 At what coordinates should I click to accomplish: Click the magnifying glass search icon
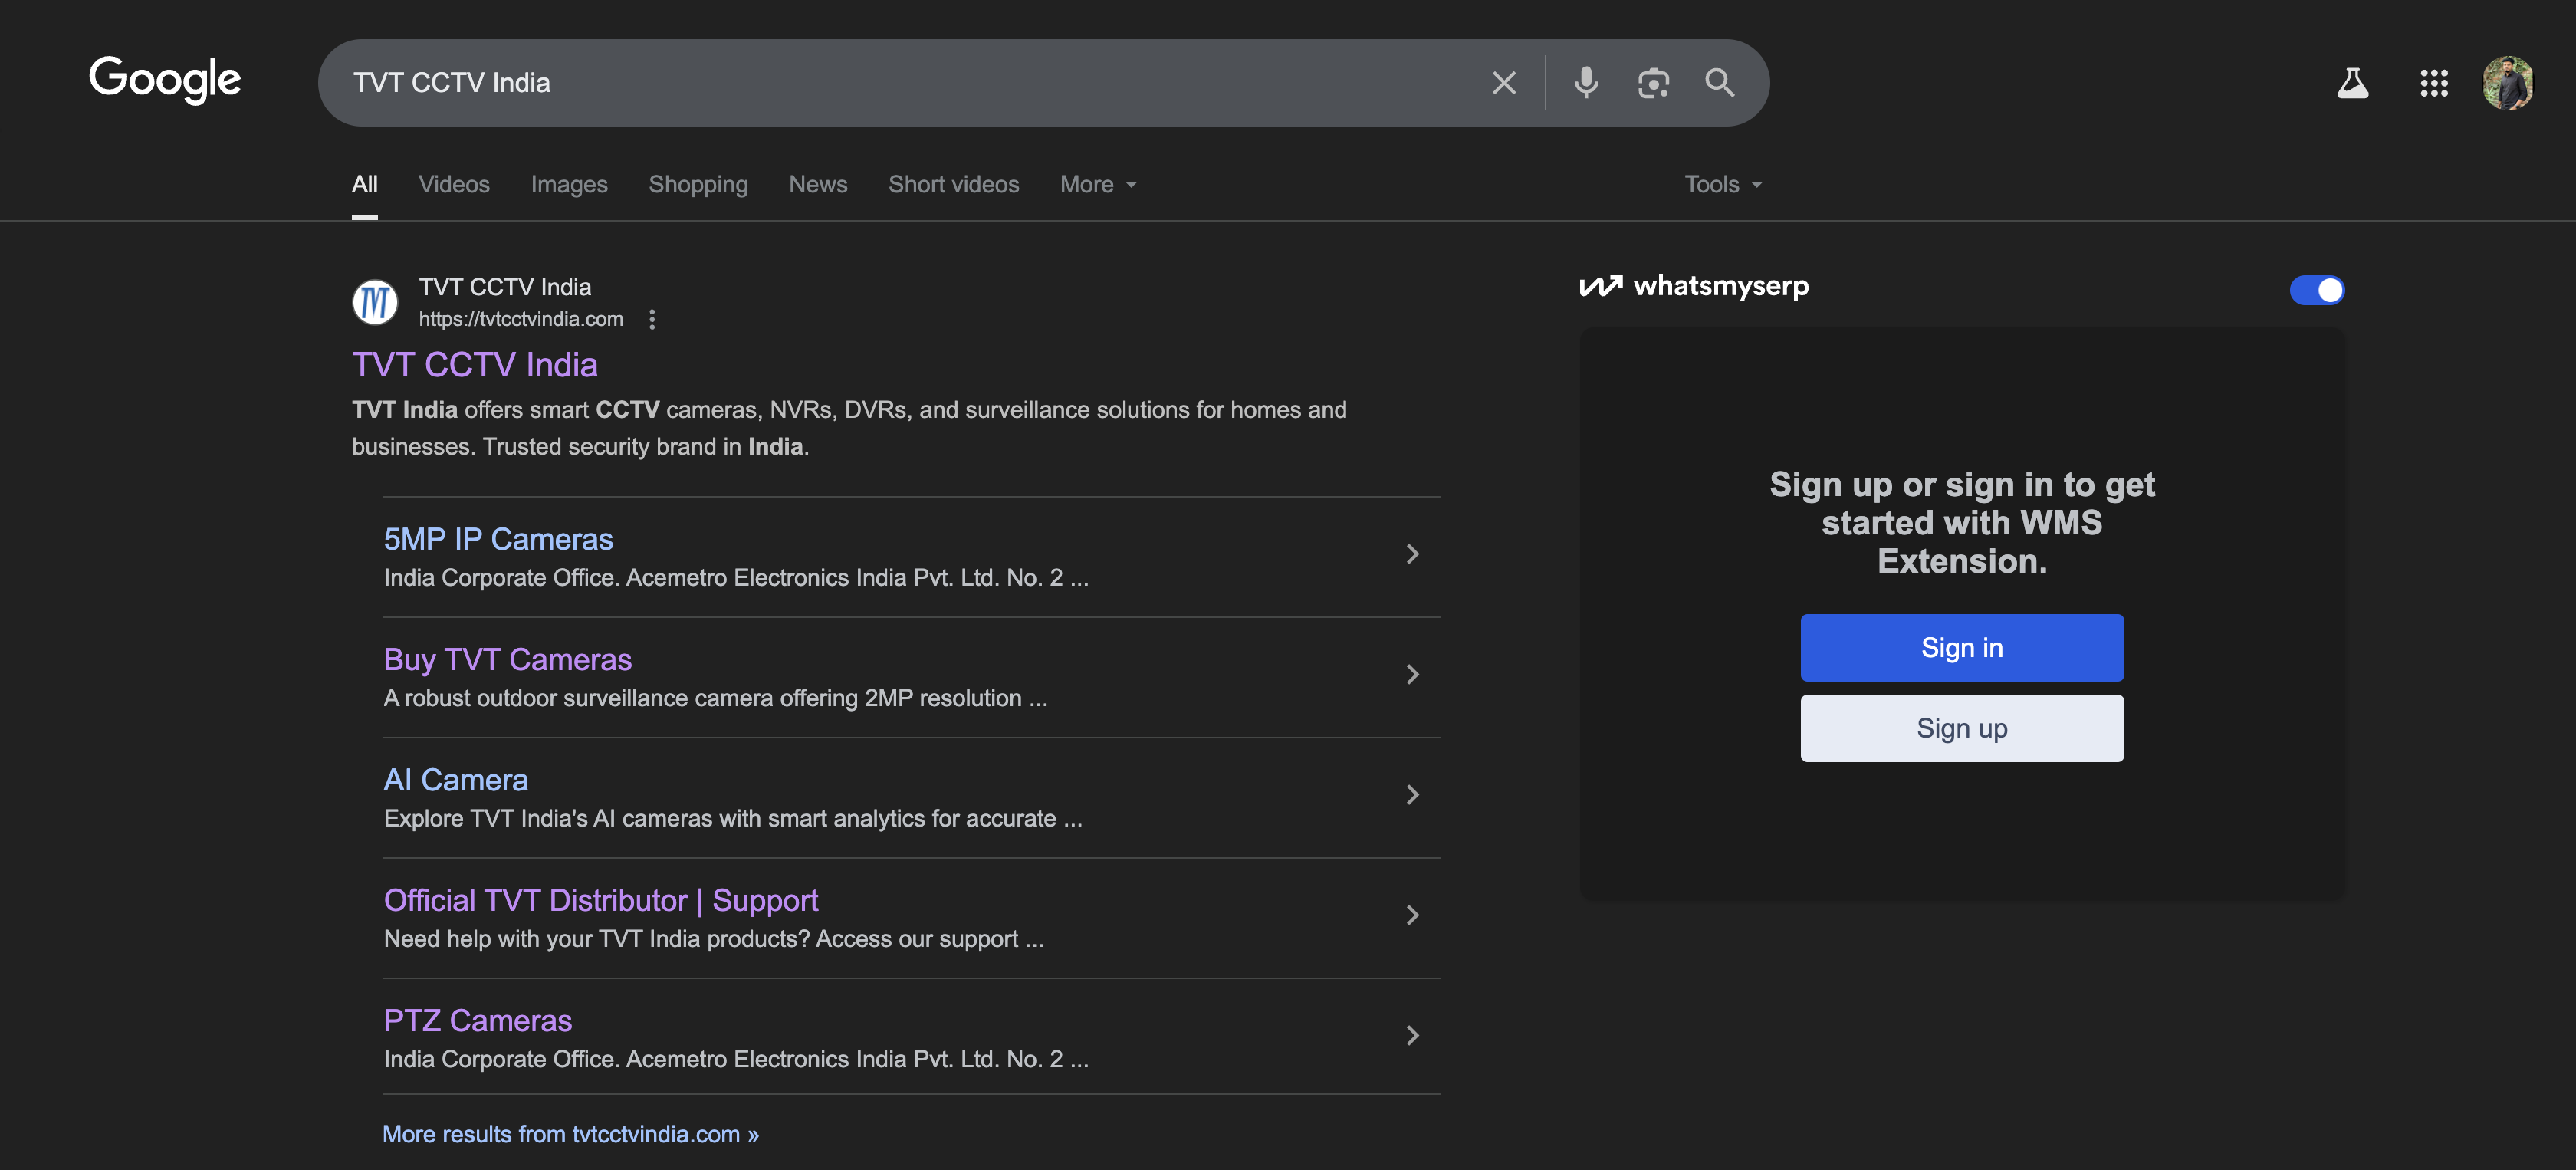coord(1719,83)
